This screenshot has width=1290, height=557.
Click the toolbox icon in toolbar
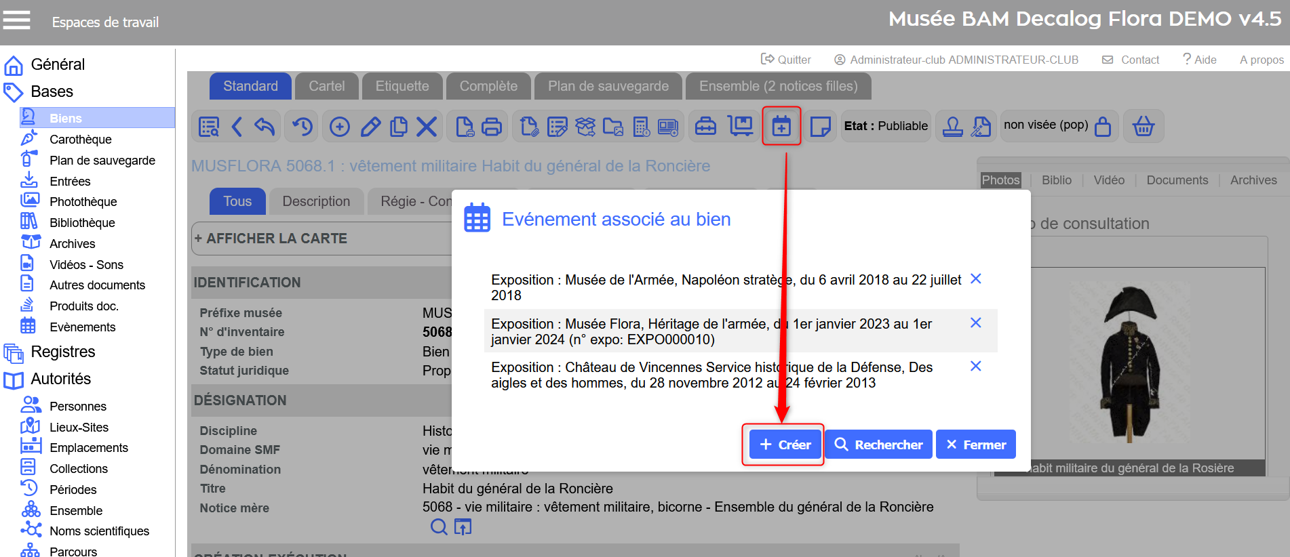tap(705, 127)
